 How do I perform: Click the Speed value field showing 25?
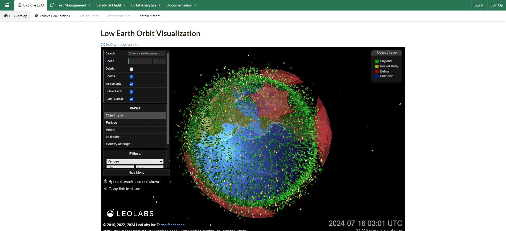[159, 61]
